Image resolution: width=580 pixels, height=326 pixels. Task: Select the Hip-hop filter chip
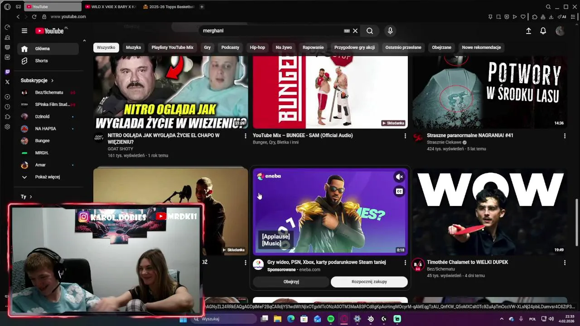(257, 47)
